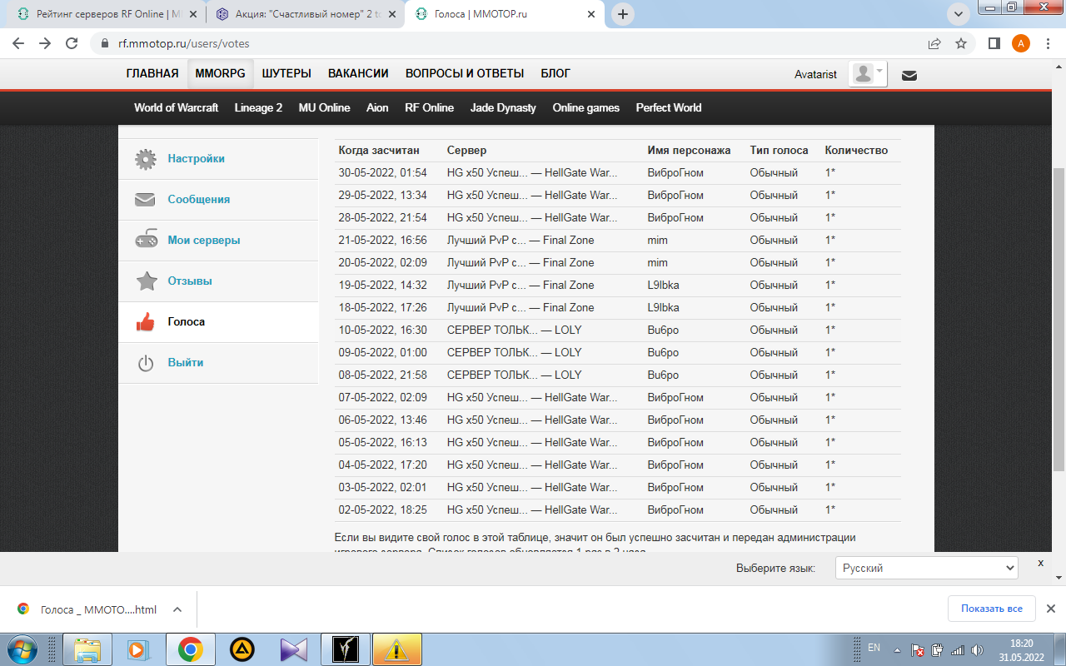This screenshot has height=666, width=1066.
Task: Click taskbar yellow warning triangle app
Action: (x=397, y=649)
